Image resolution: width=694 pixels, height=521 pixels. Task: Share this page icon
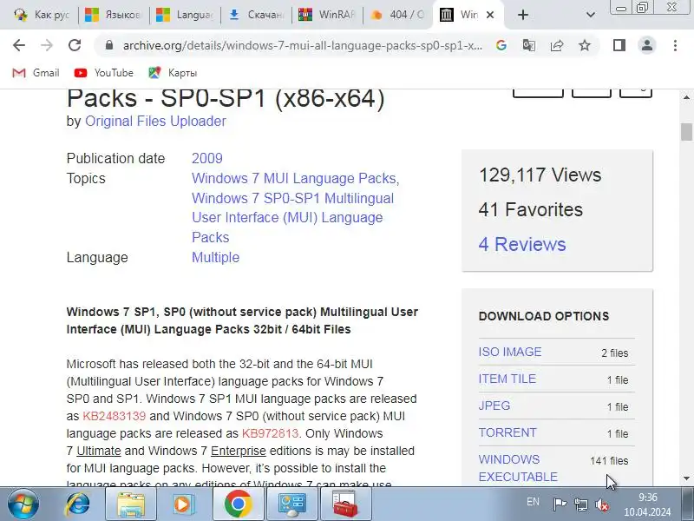click(x=557, y=45)
